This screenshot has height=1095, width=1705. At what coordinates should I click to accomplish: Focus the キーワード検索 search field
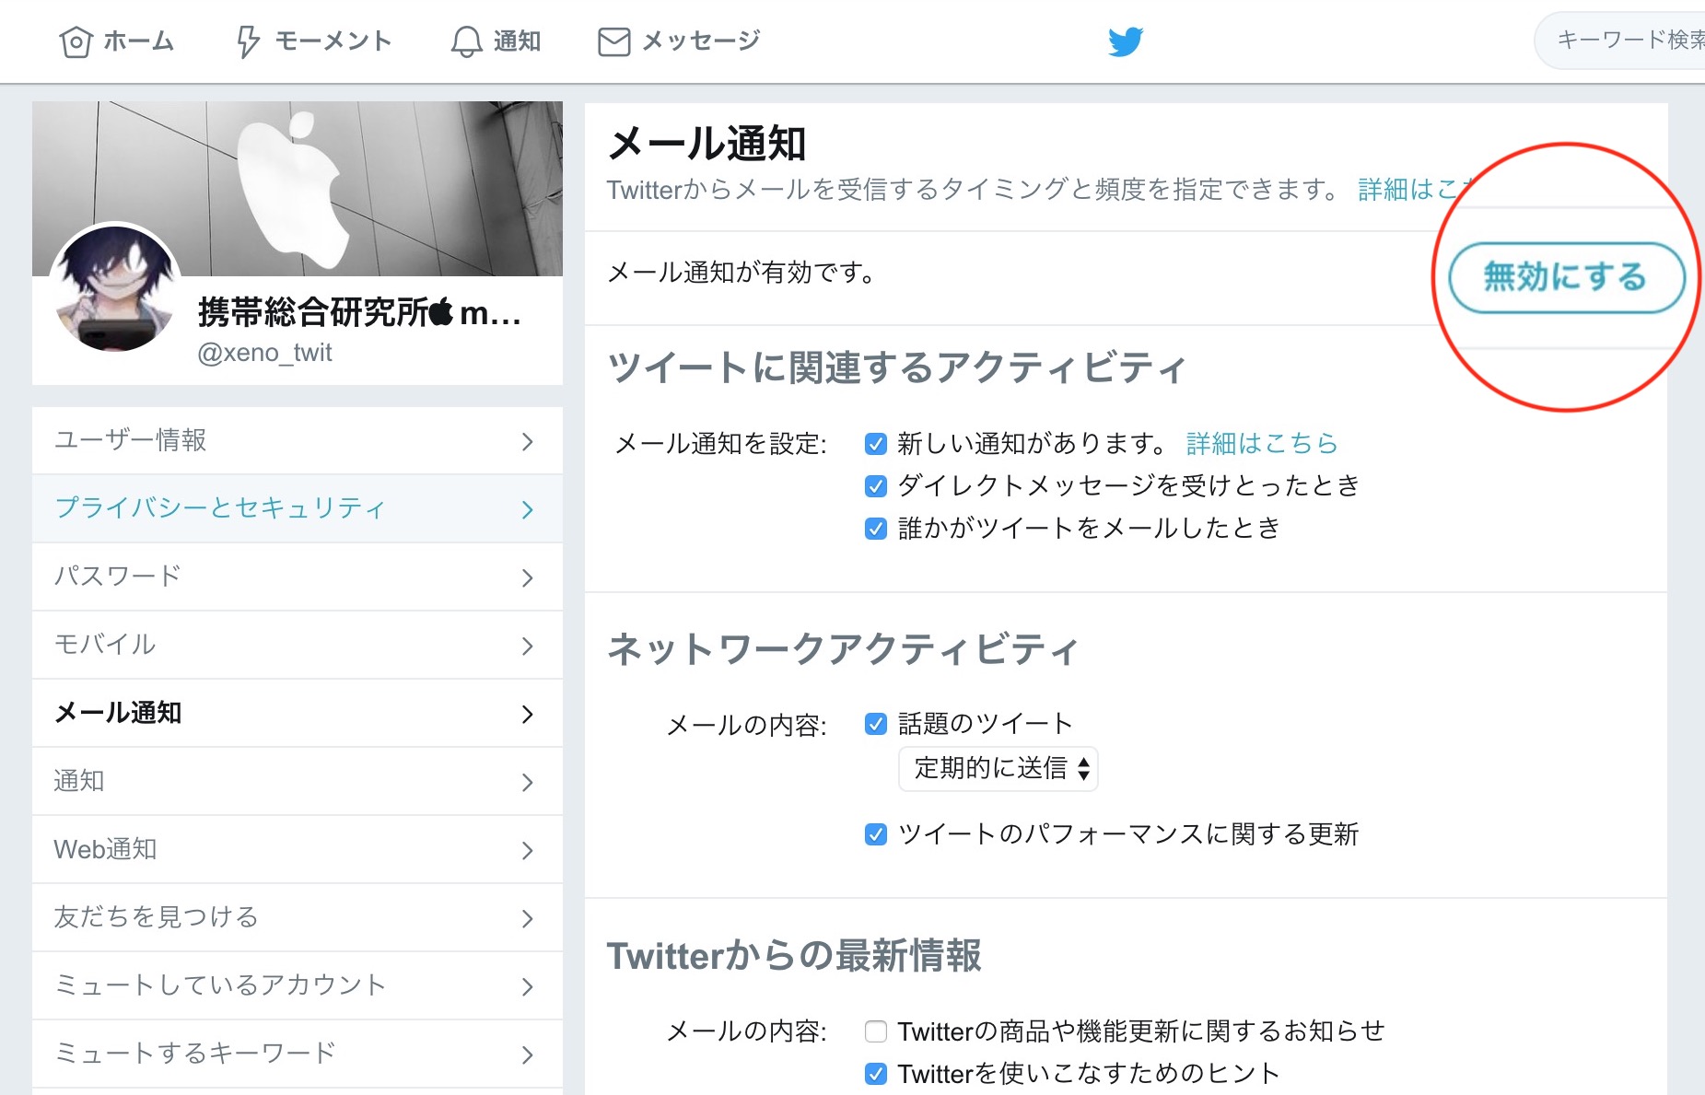pyautogui.click(x=1621, y=41)
